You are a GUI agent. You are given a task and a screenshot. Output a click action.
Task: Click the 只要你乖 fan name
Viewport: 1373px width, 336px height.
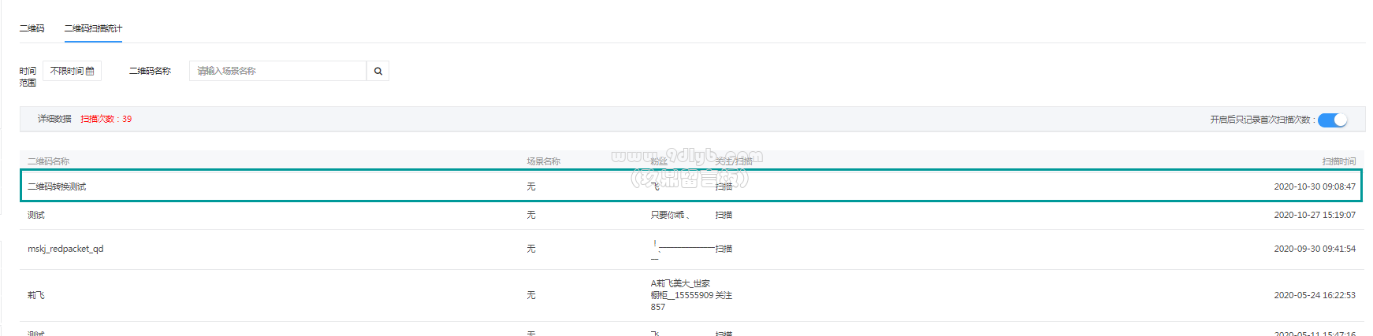coord(668,215)
